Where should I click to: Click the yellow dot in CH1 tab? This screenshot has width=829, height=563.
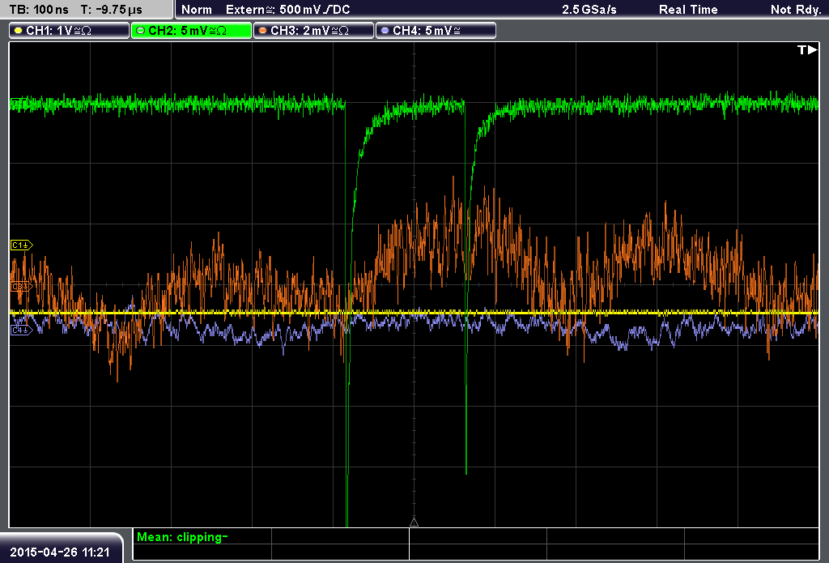[x=19, y=31]
